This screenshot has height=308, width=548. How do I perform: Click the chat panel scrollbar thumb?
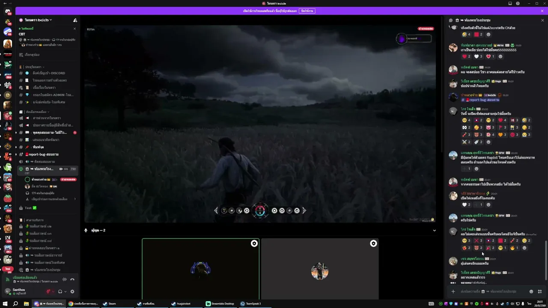click(x=545, y=261)
